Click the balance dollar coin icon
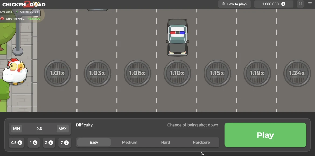Viewport: 315px width, 156px height. (283, 4)
